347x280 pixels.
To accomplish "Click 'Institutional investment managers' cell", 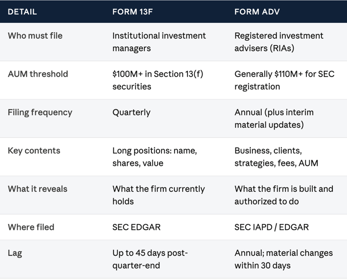I will pyautogui.click(x=159, y=42).
